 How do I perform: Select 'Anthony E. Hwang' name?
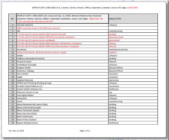click(x=25, y=71)
